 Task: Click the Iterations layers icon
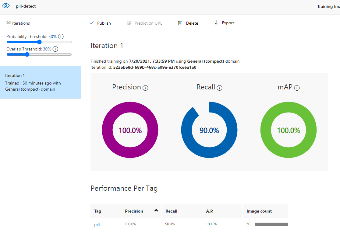[9, 23]
